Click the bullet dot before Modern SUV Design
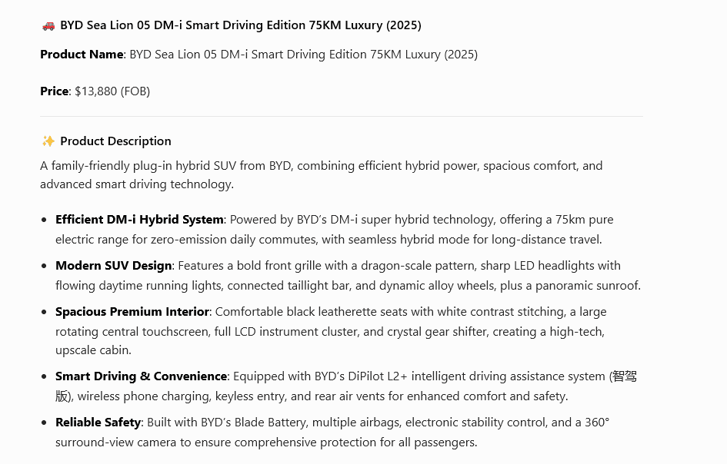Image resolution: width=727 pixels, height=464 pixels. pyautogui.click(x=44, y=267)
